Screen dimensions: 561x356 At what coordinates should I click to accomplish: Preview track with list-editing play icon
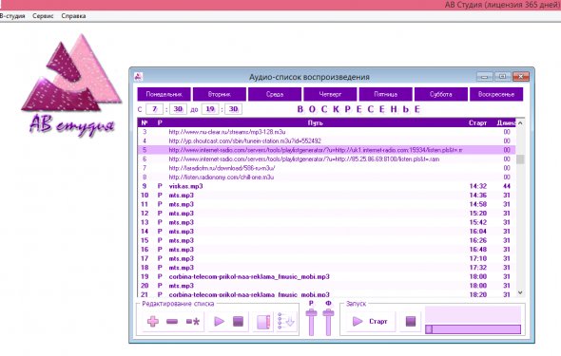pos(219,322)
